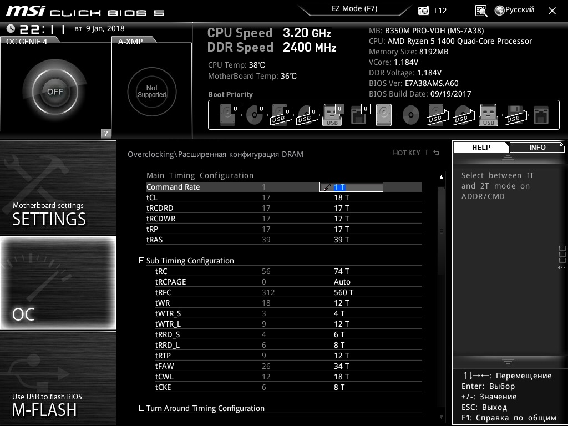Select the optical drive boot device without U badge
The width and height of the screenshot is (568, 426).
click(411, 115)
